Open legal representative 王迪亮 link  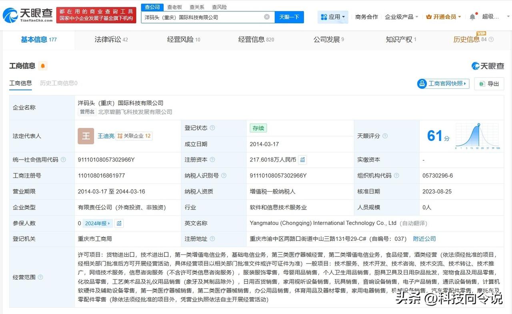coord(106,136)
